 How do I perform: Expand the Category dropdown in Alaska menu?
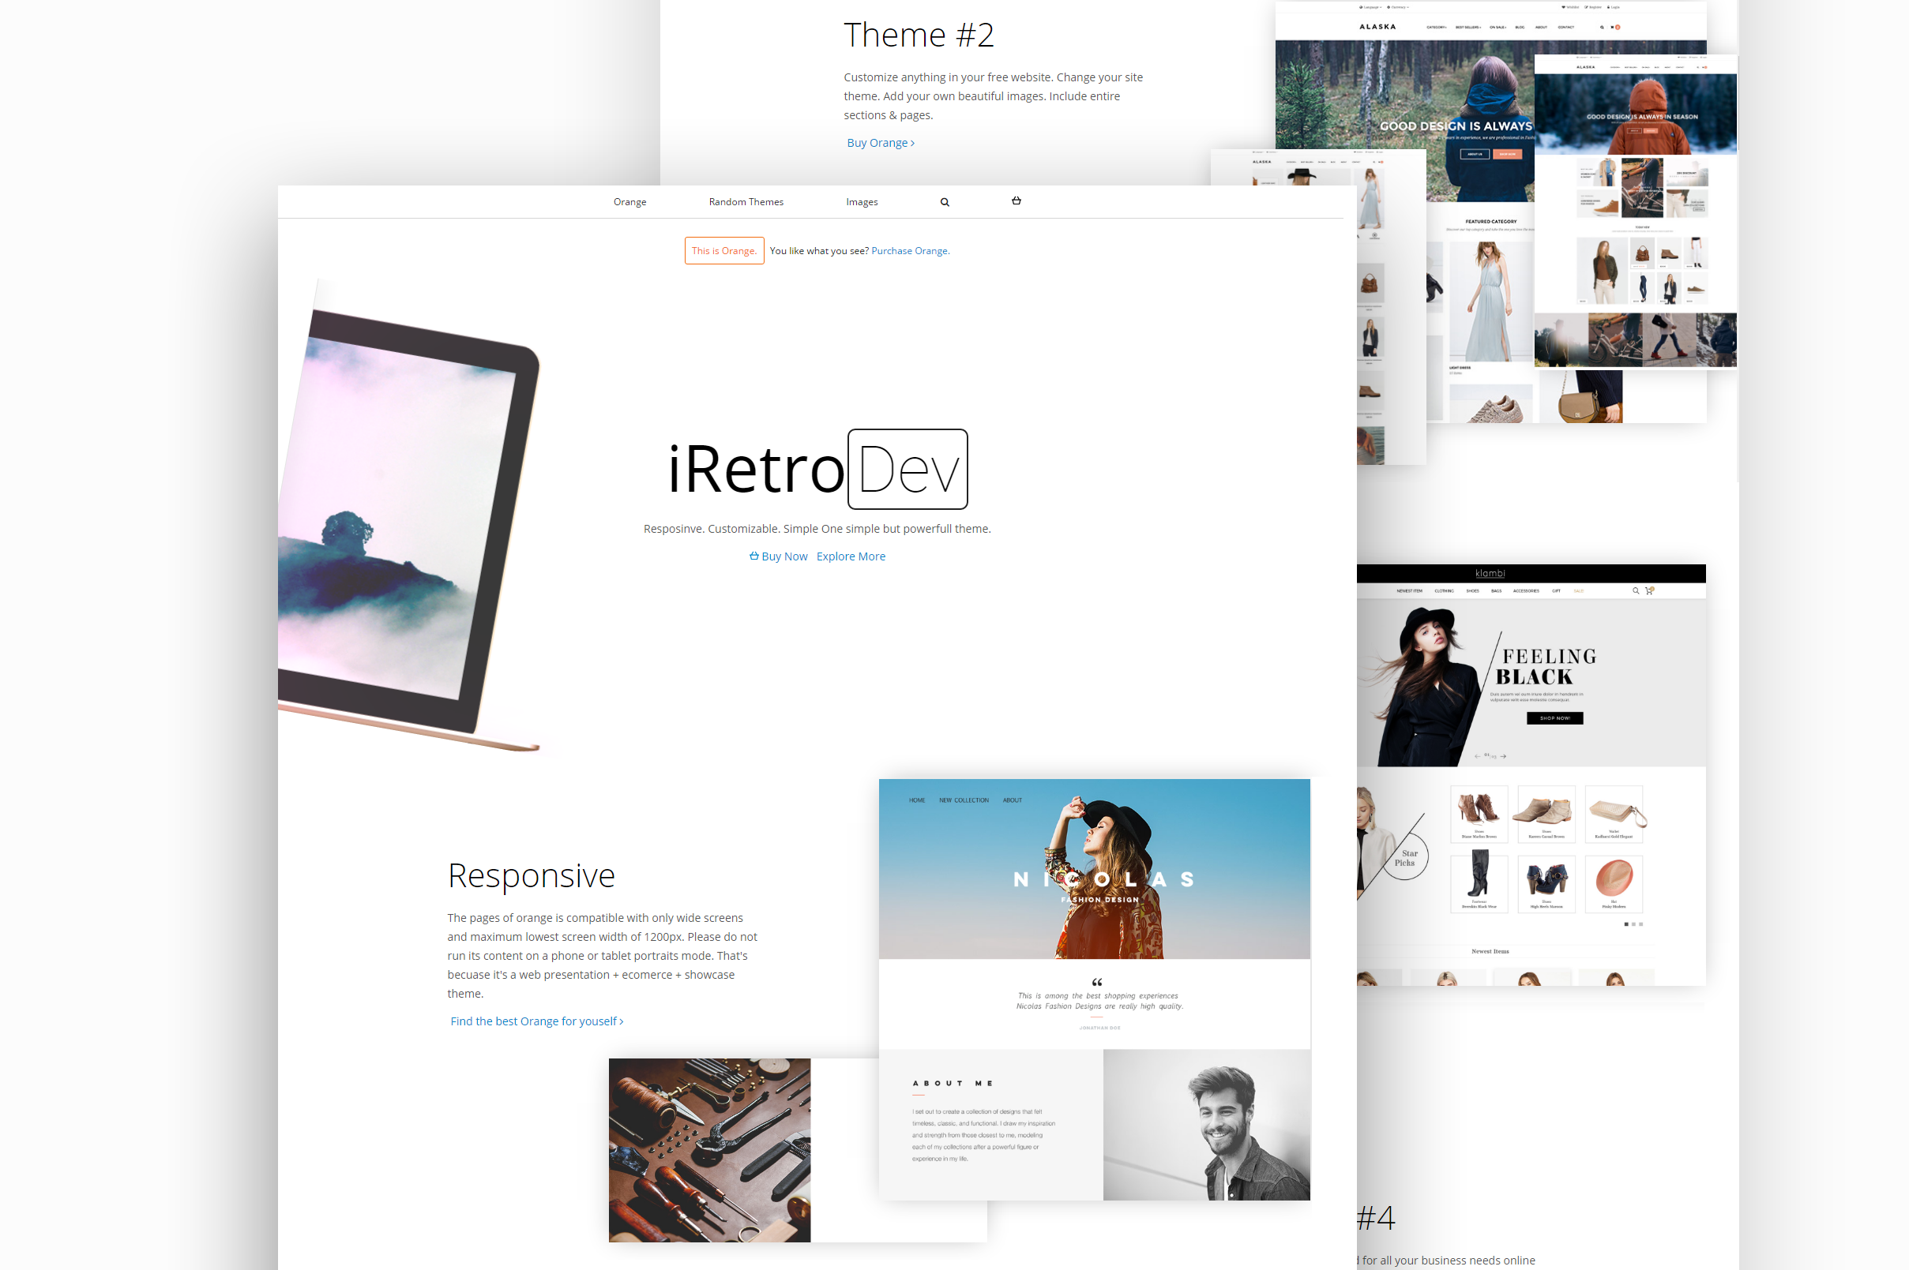[x=1437, y=27]
